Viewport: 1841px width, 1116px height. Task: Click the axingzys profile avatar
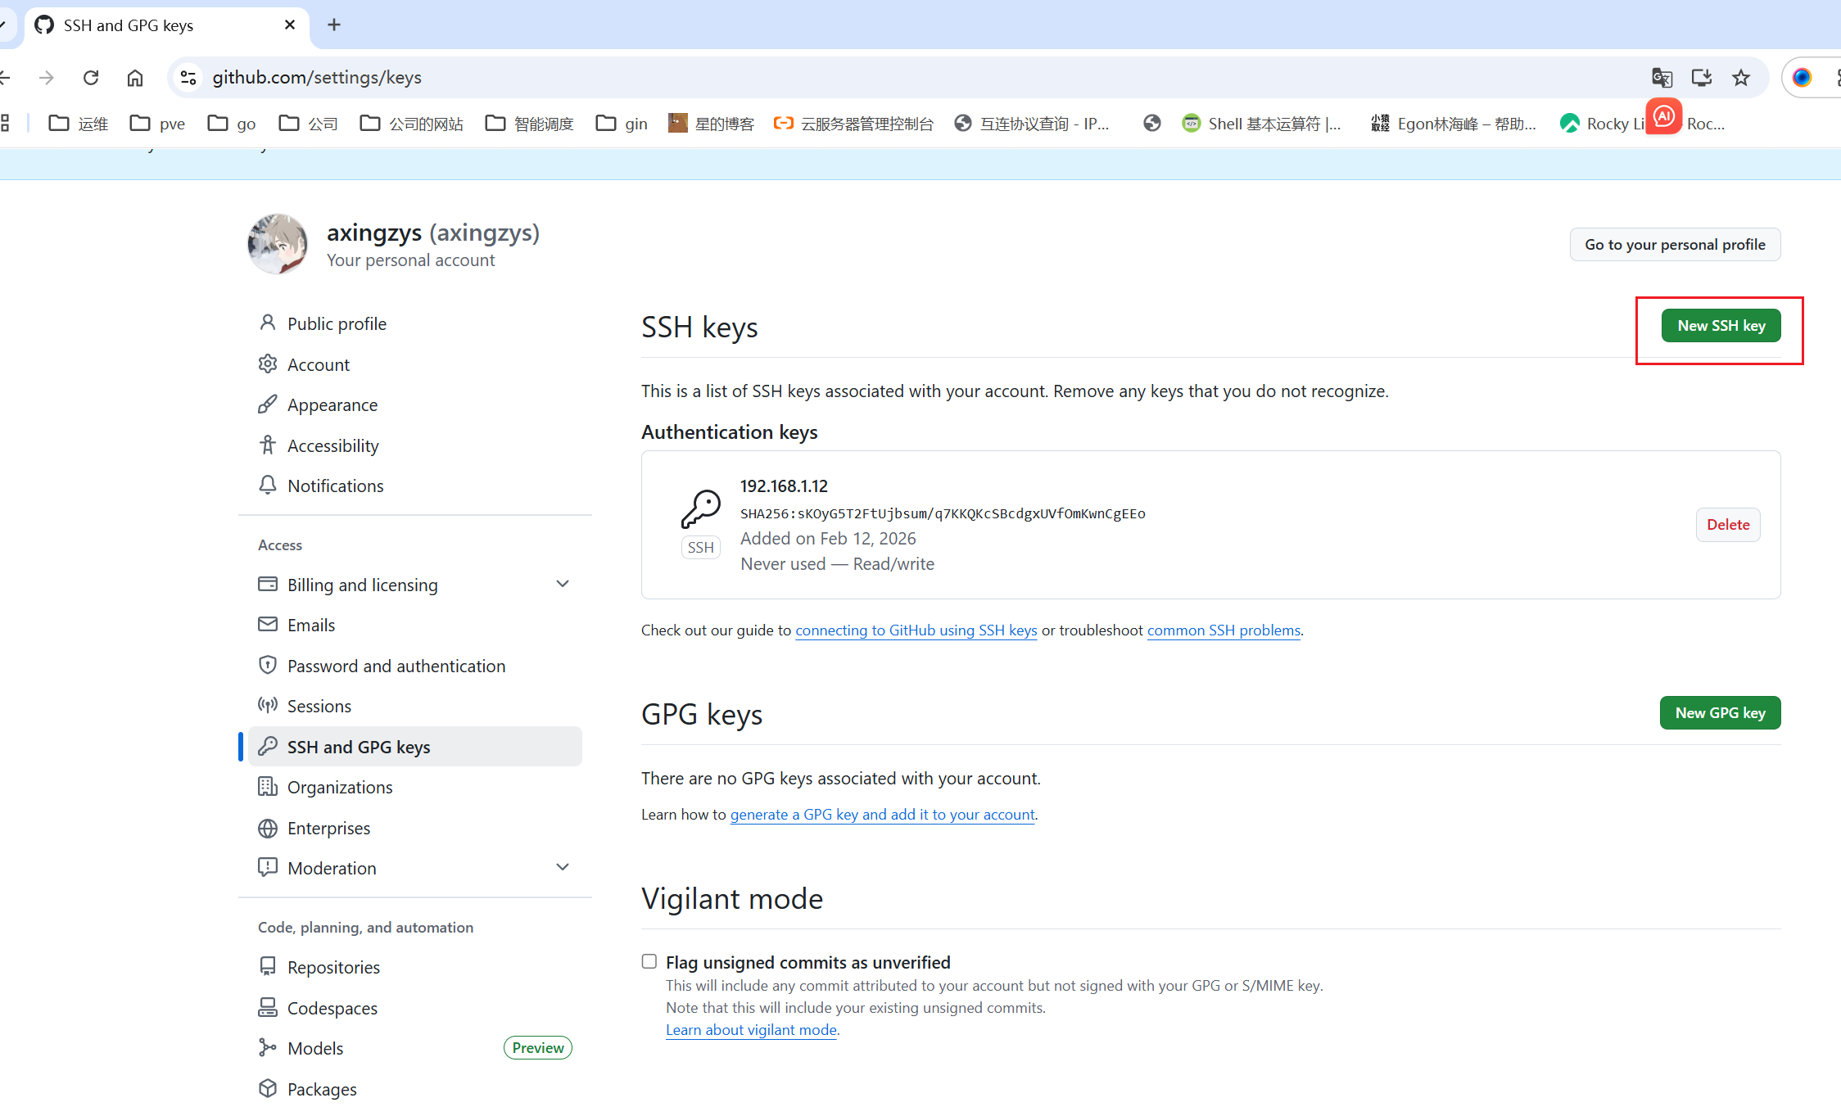[x=278, y=244]
